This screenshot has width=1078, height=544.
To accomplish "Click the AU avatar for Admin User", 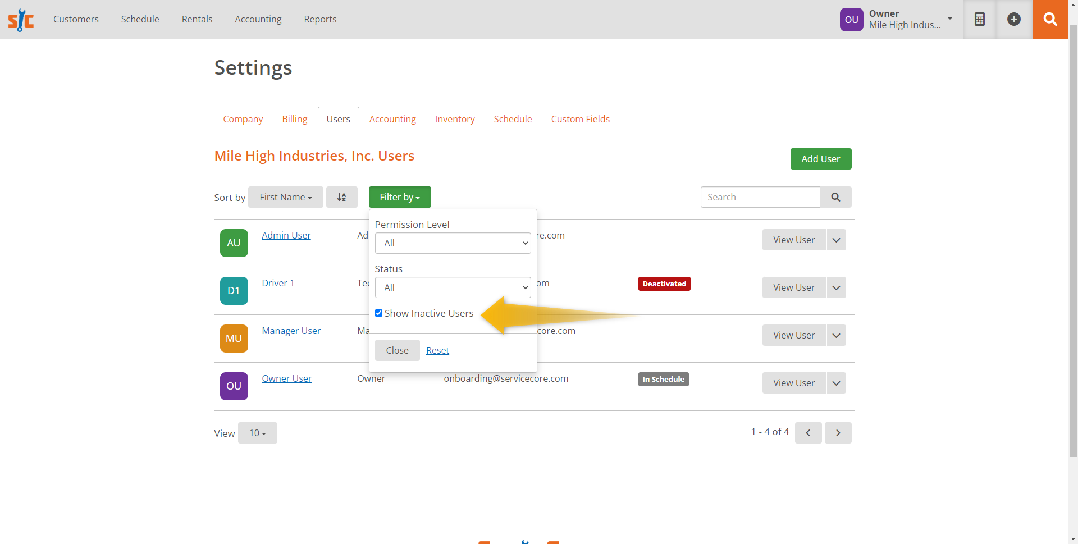I will pyautogui.click(x=234, y=243).
